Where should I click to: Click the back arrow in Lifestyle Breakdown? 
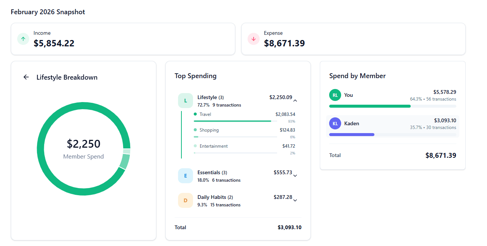tap(25, 77)
